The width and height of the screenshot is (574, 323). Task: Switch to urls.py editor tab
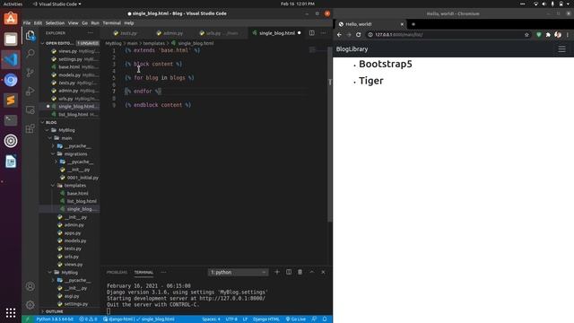[219, 33]
